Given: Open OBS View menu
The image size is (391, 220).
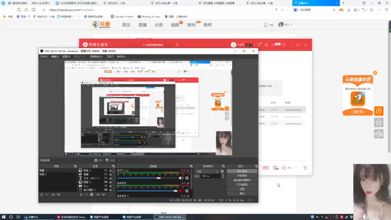Looking at the screenshot, I should [66, 57].
